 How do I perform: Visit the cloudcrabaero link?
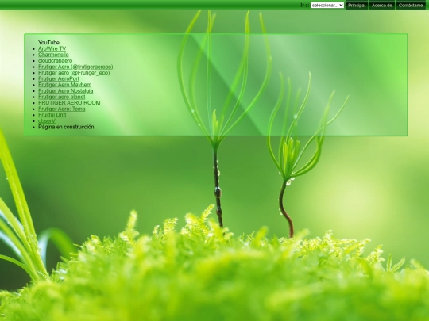coord(56,60)
